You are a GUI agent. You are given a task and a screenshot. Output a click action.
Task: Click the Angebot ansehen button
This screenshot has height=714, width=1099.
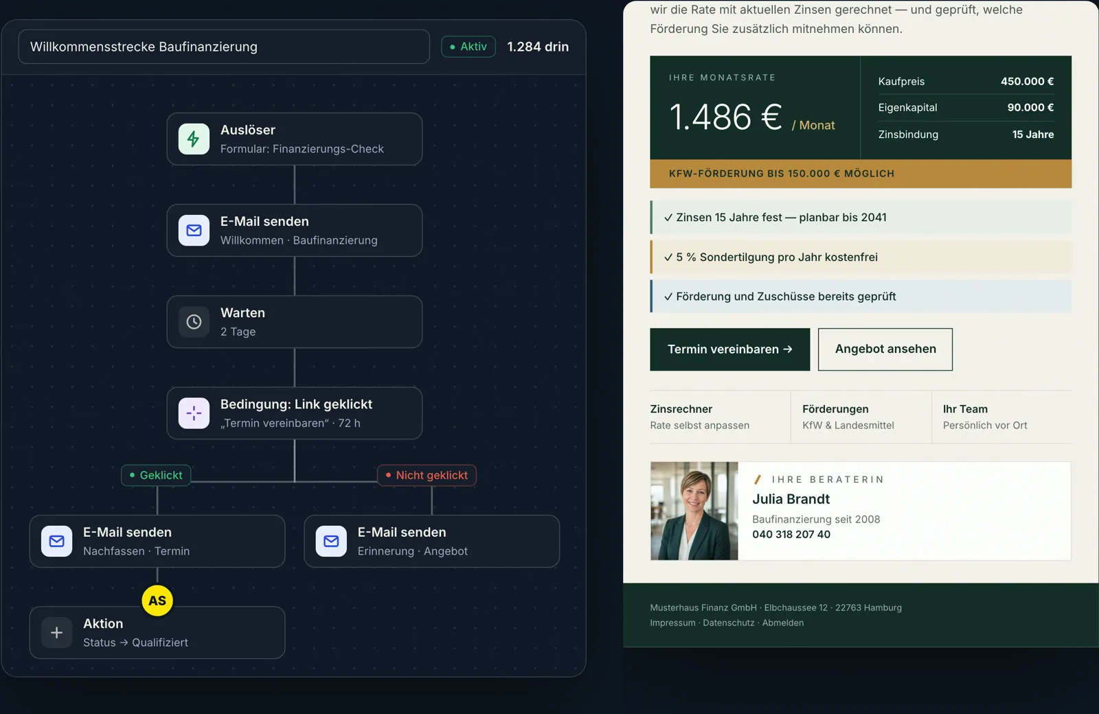click(885, 349)
